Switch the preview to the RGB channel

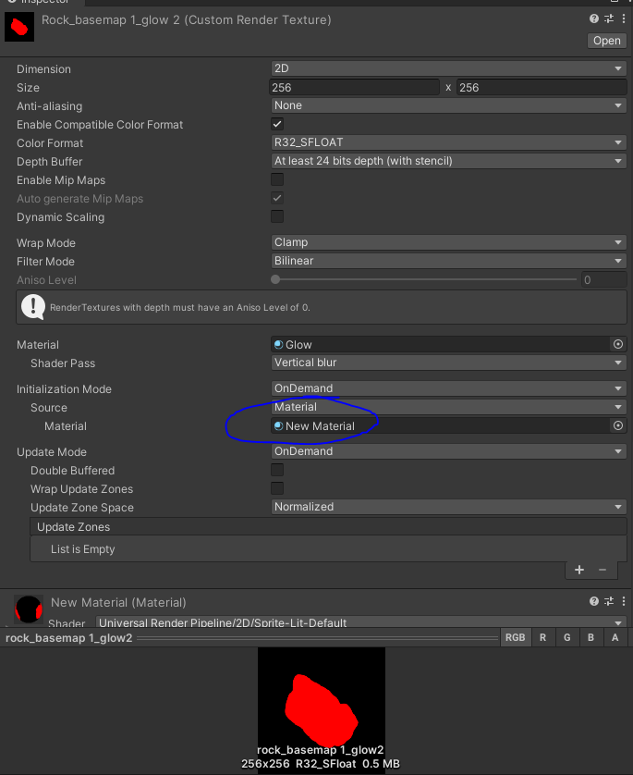pos(515,637)
